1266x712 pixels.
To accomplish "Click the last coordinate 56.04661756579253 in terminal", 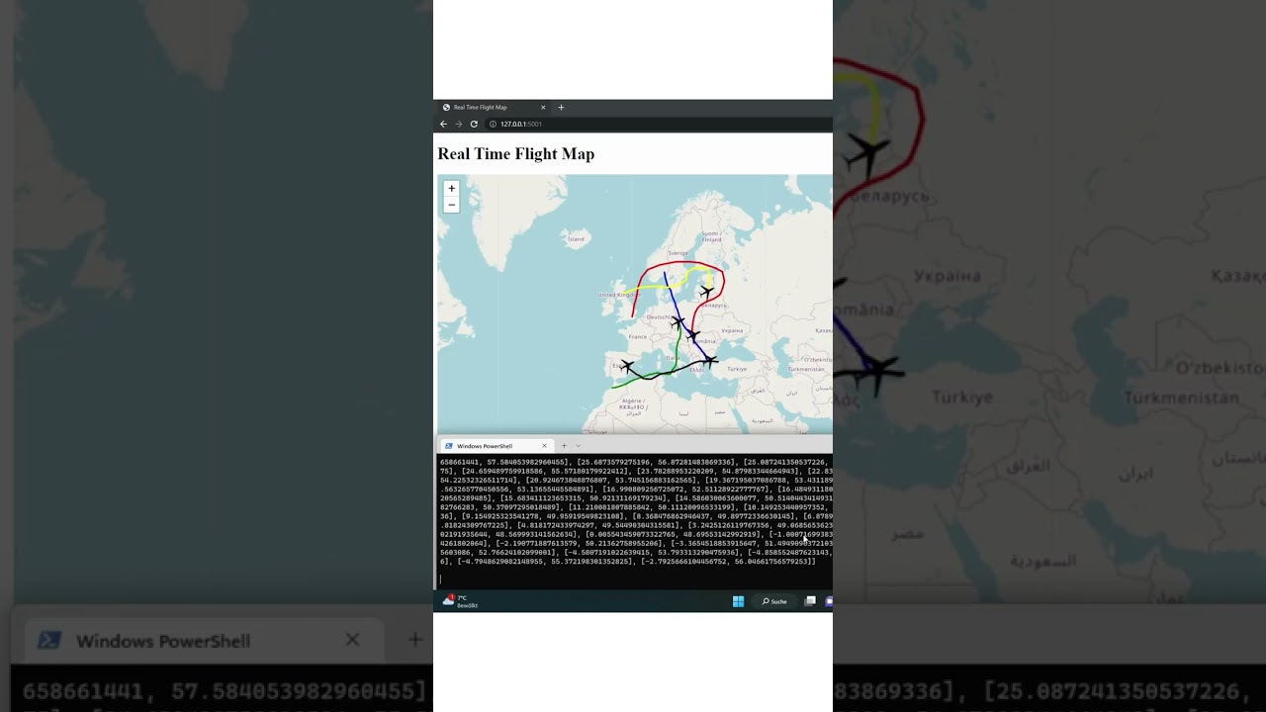I will 773,562.
